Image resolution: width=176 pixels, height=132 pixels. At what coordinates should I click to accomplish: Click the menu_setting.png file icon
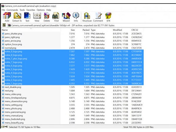pyautogui.click(x=3, y=105)
